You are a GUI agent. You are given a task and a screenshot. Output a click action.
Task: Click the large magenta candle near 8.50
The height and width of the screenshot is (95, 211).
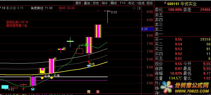click(x=98, y=31)
